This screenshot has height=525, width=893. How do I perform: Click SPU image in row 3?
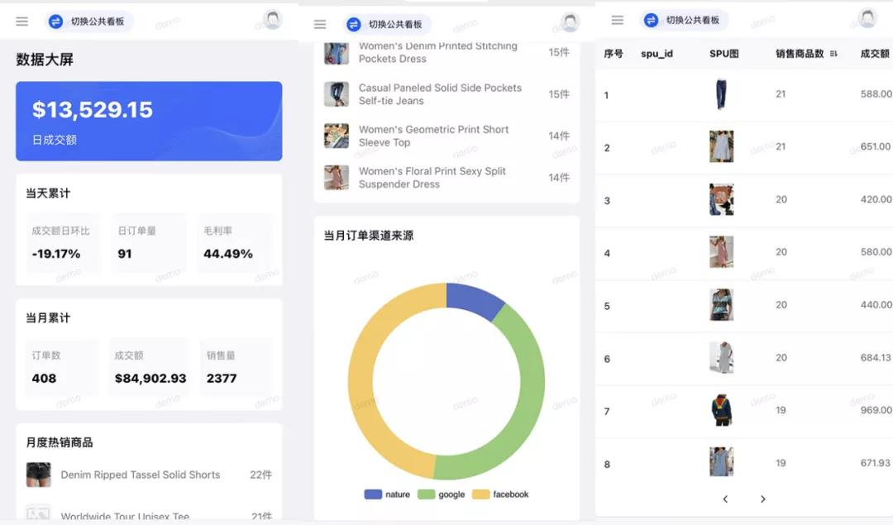click(721, 199)
